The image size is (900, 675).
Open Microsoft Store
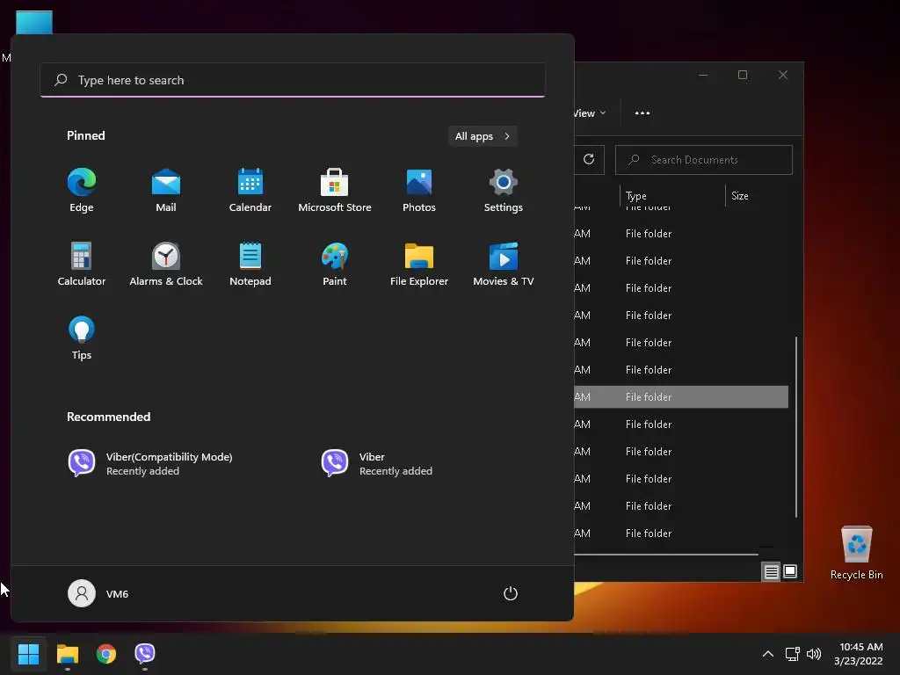point(335,190)
